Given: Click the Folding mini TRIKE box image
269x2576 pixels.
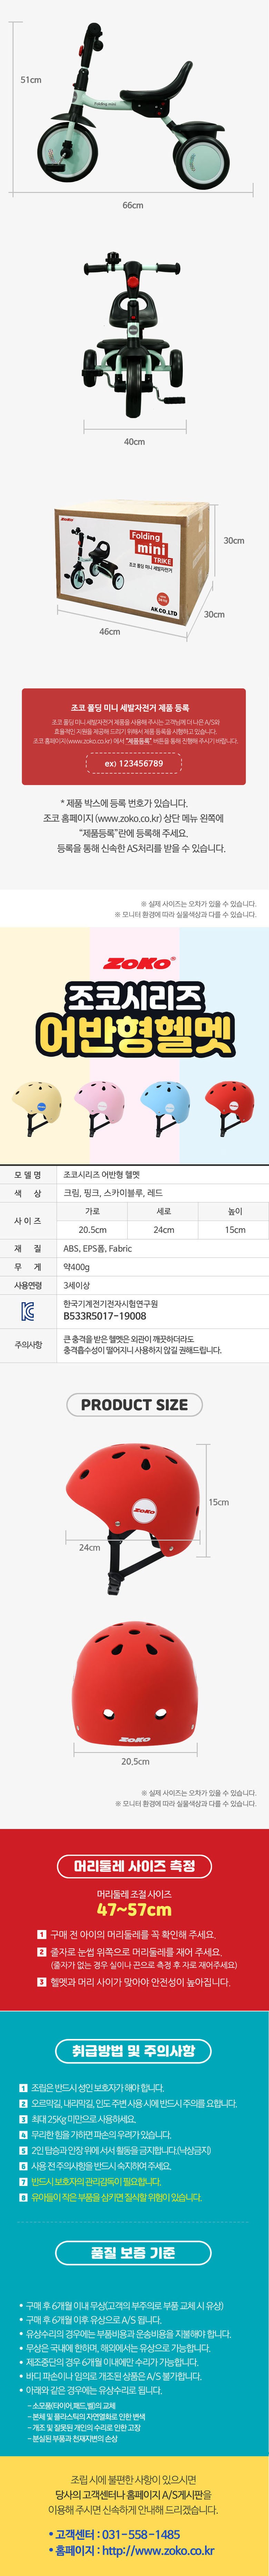Looking at the screenshot, I should [x=130, y=561].
